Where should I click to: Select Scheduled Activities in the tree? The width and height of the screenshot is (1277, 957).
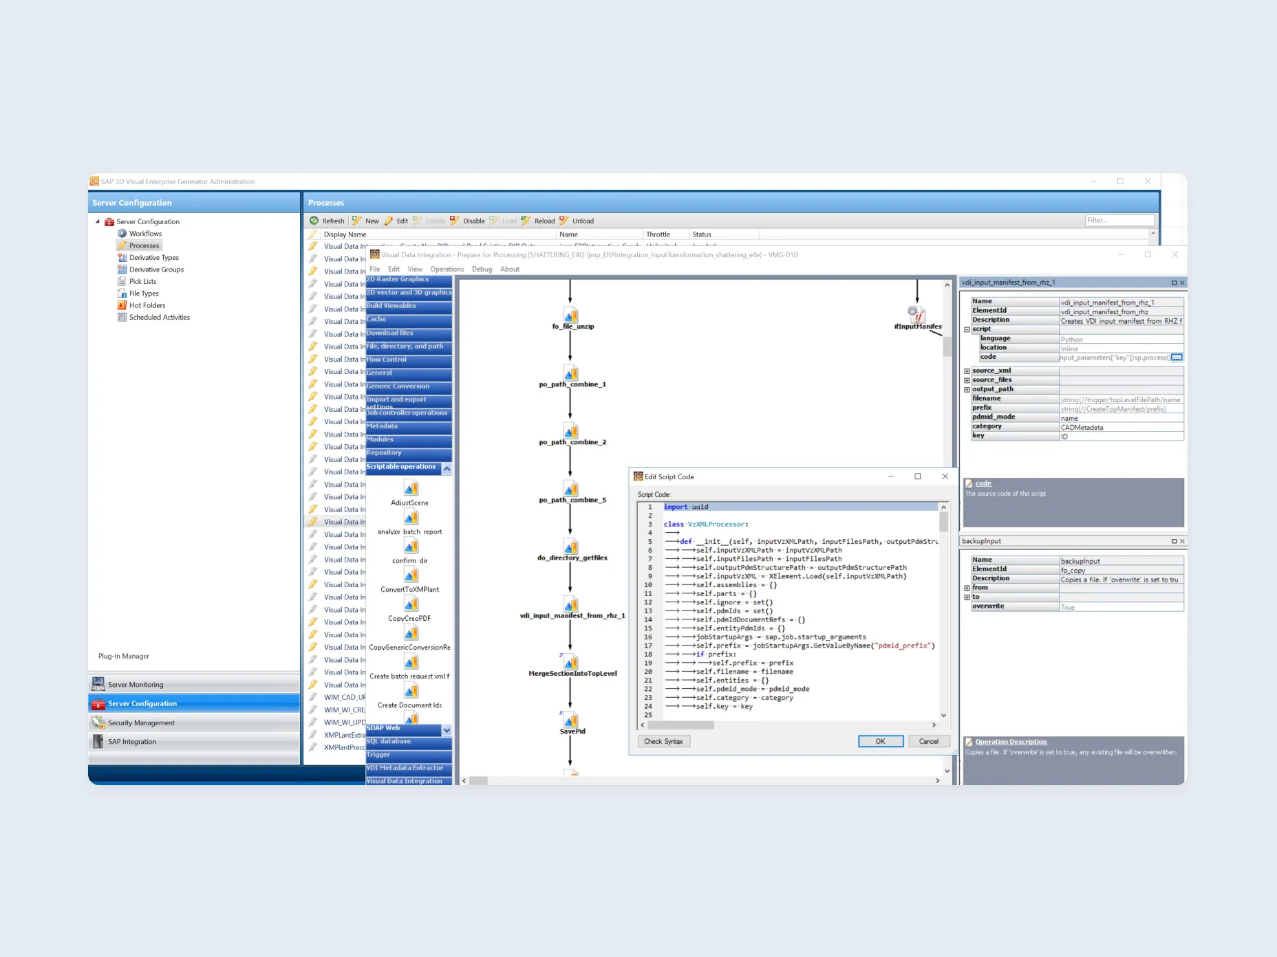coord(159,317)
